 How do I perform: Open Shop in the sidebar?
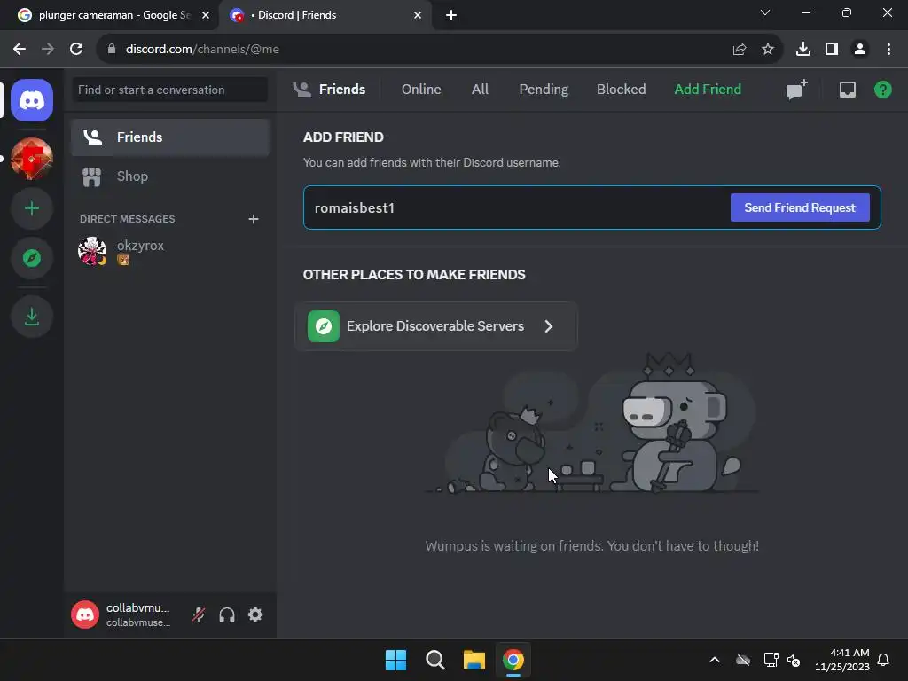pyautogui.click(x=170, y=176)
